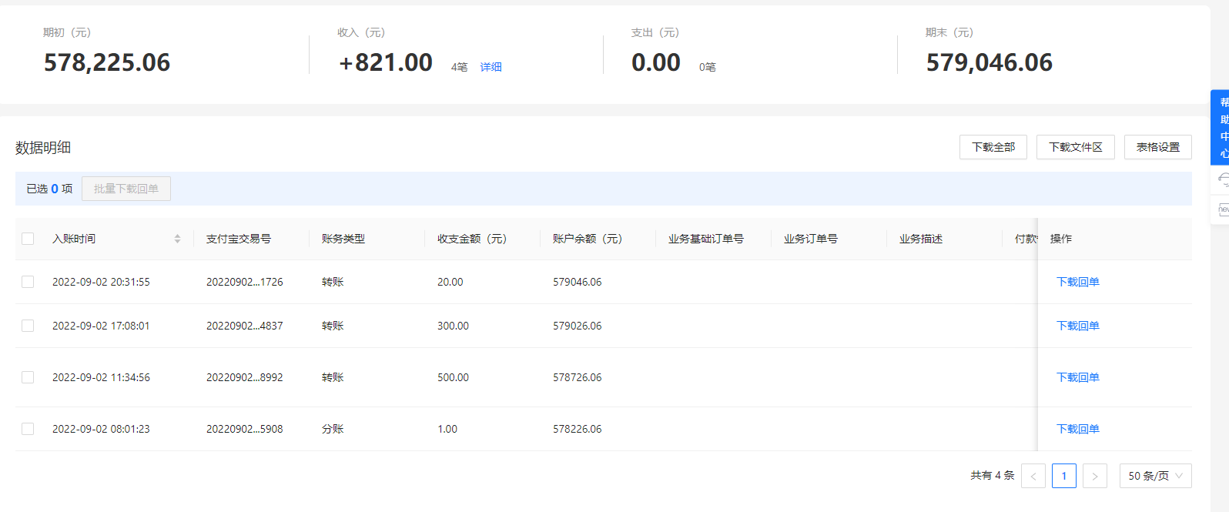Select the 20:31:55 transaction row checkbox
Screen dimensions: 1229x512
pos(28,282)
